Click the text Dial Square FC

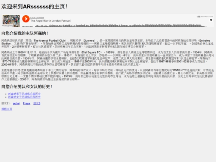91,52
